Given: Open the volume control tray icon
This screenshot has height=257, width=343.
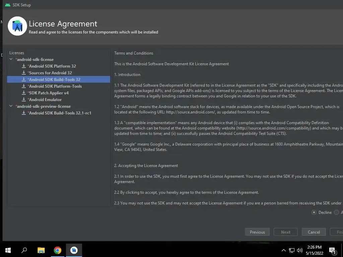Looking at the screenshot, I should pos(300,250).
